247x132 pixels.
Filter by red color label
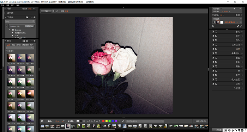click(x=103, y=121)
